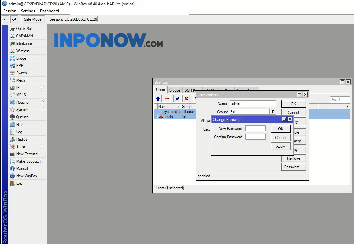Click the Password... button
This screenshot has width=354, height=244.
point(293,167)
